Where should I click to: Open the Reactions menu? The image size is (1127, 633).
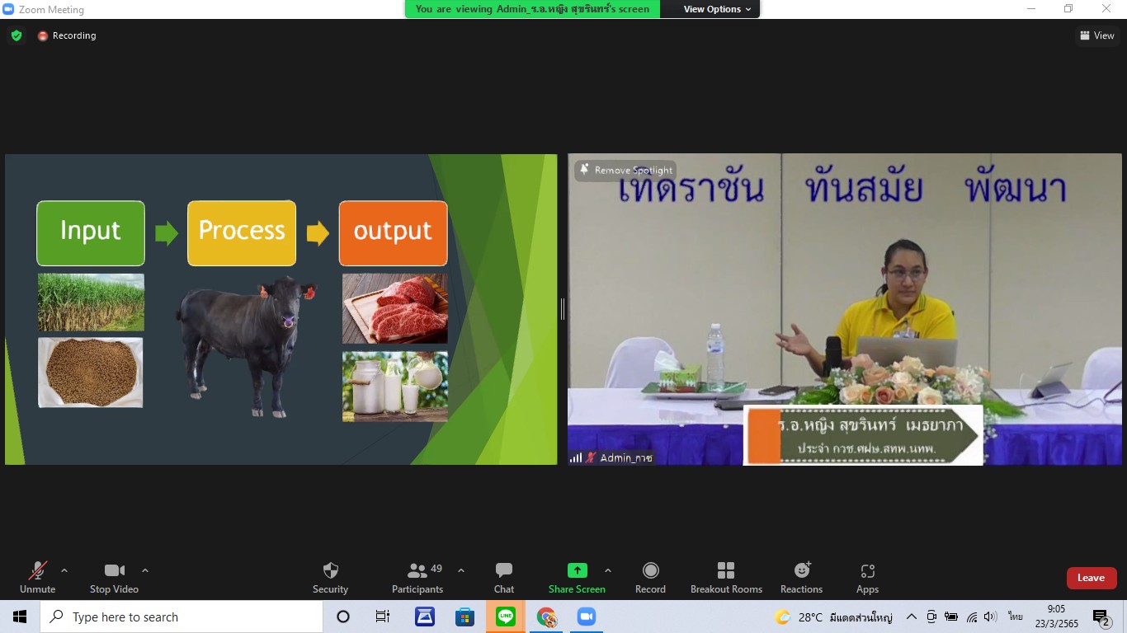click(801, 577)
